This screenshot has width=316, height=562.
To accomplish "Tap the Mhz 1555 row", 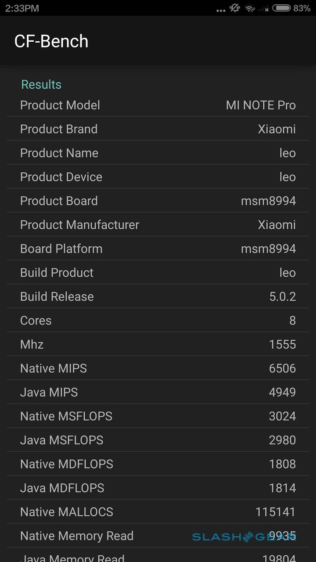I will coord(158,345).
